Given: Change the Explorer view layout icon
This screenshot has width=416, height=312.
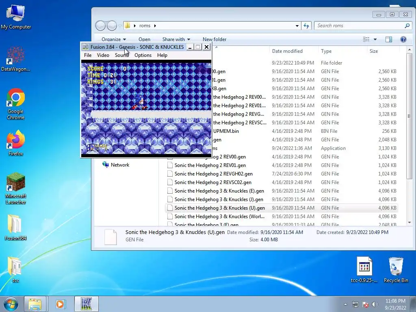Looking at the screenshot, I should click(x=366, y=39).
